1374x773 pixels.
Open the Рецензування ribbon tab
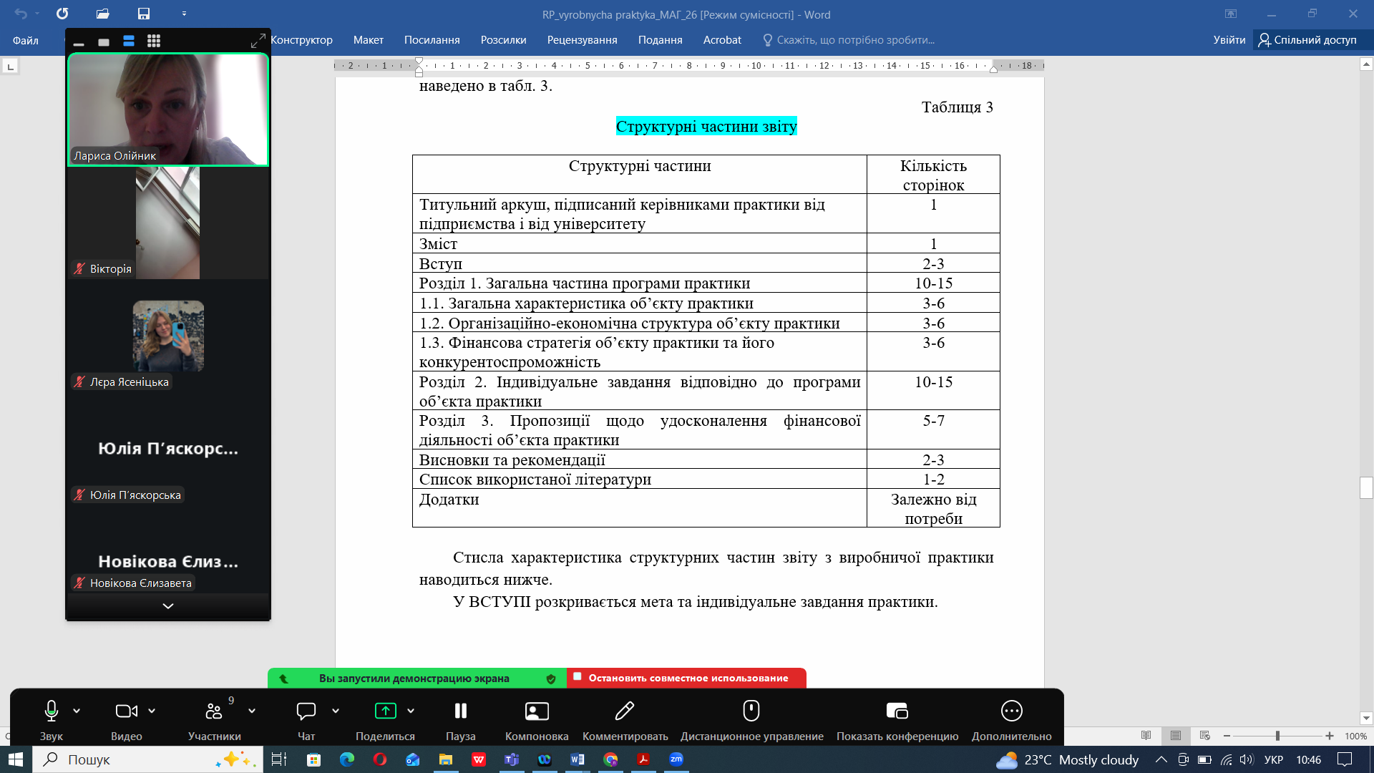(582, 40)
